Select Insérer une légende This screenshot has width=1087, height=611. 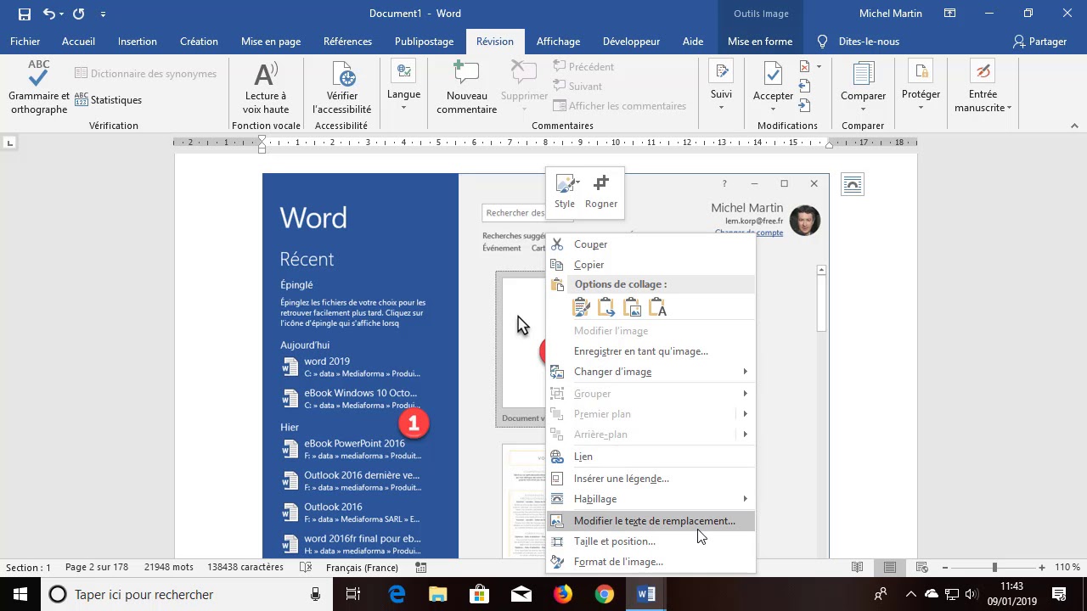click(x=651, y=479)
